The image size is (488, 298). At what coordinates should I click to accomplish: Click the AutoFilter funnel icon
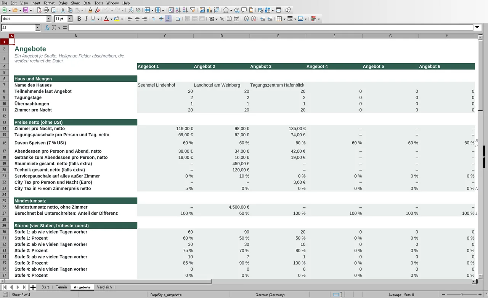pos(193,10)
